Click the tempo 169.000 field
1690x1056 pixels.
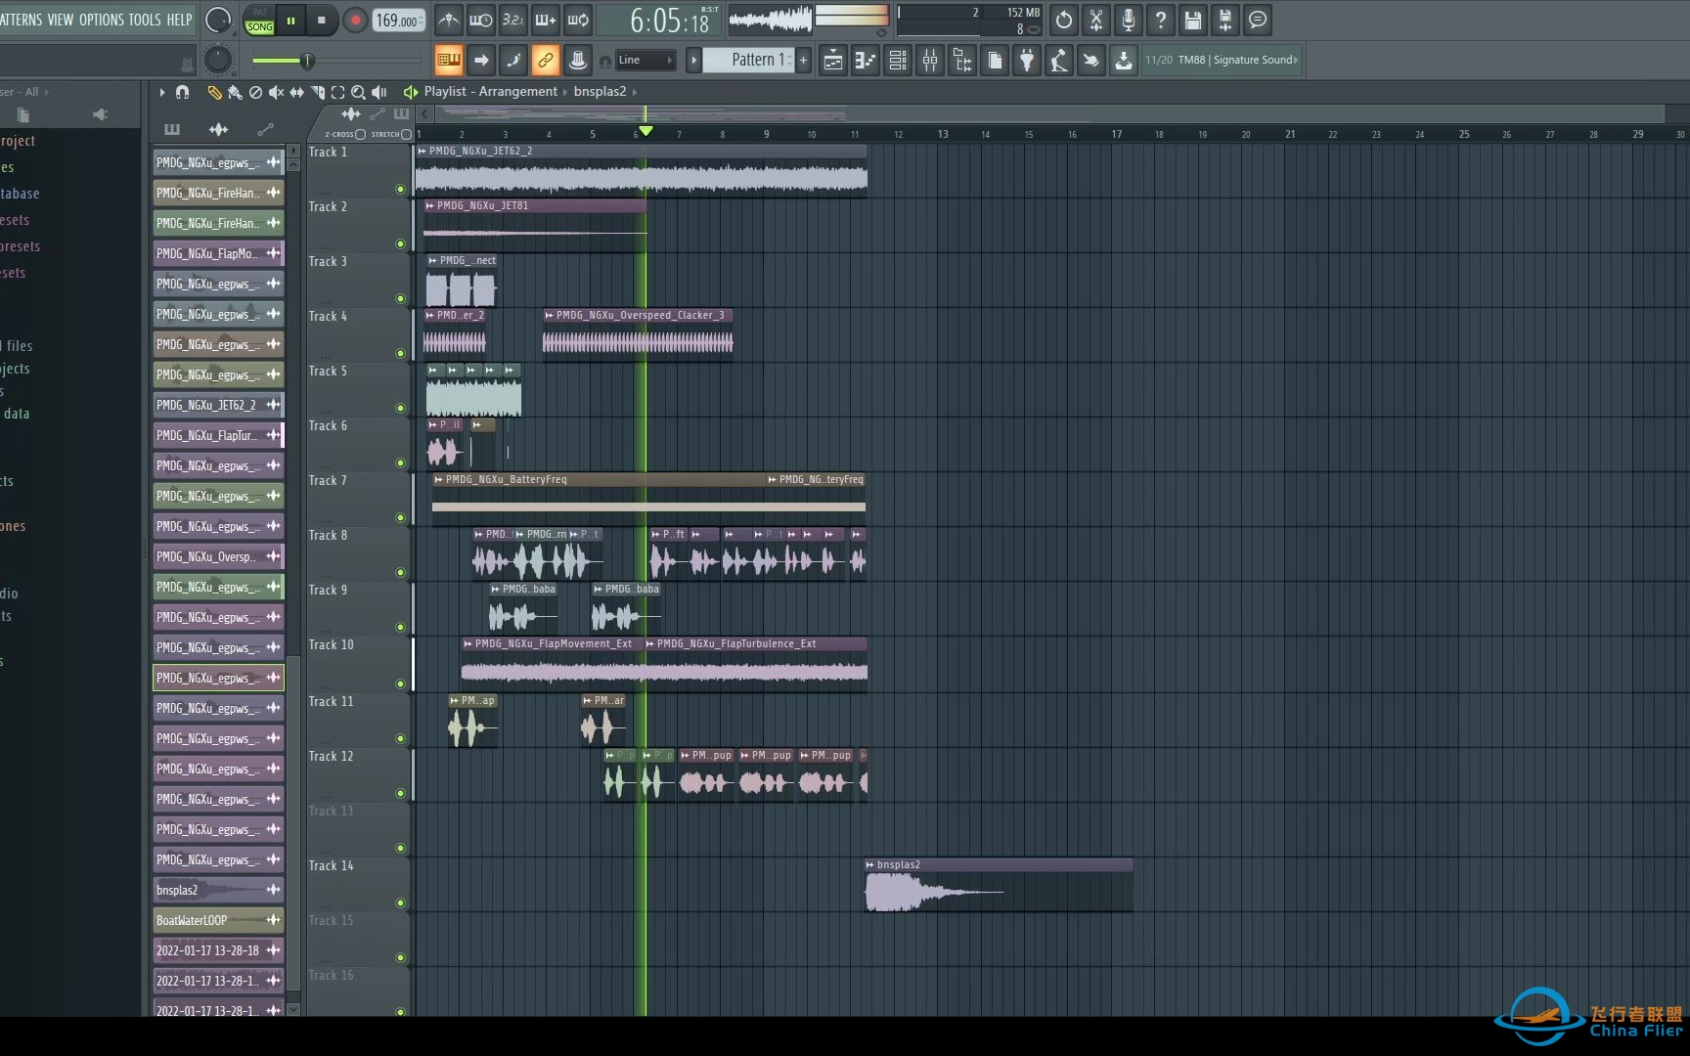pyautogui.click(x=398, y=21)
